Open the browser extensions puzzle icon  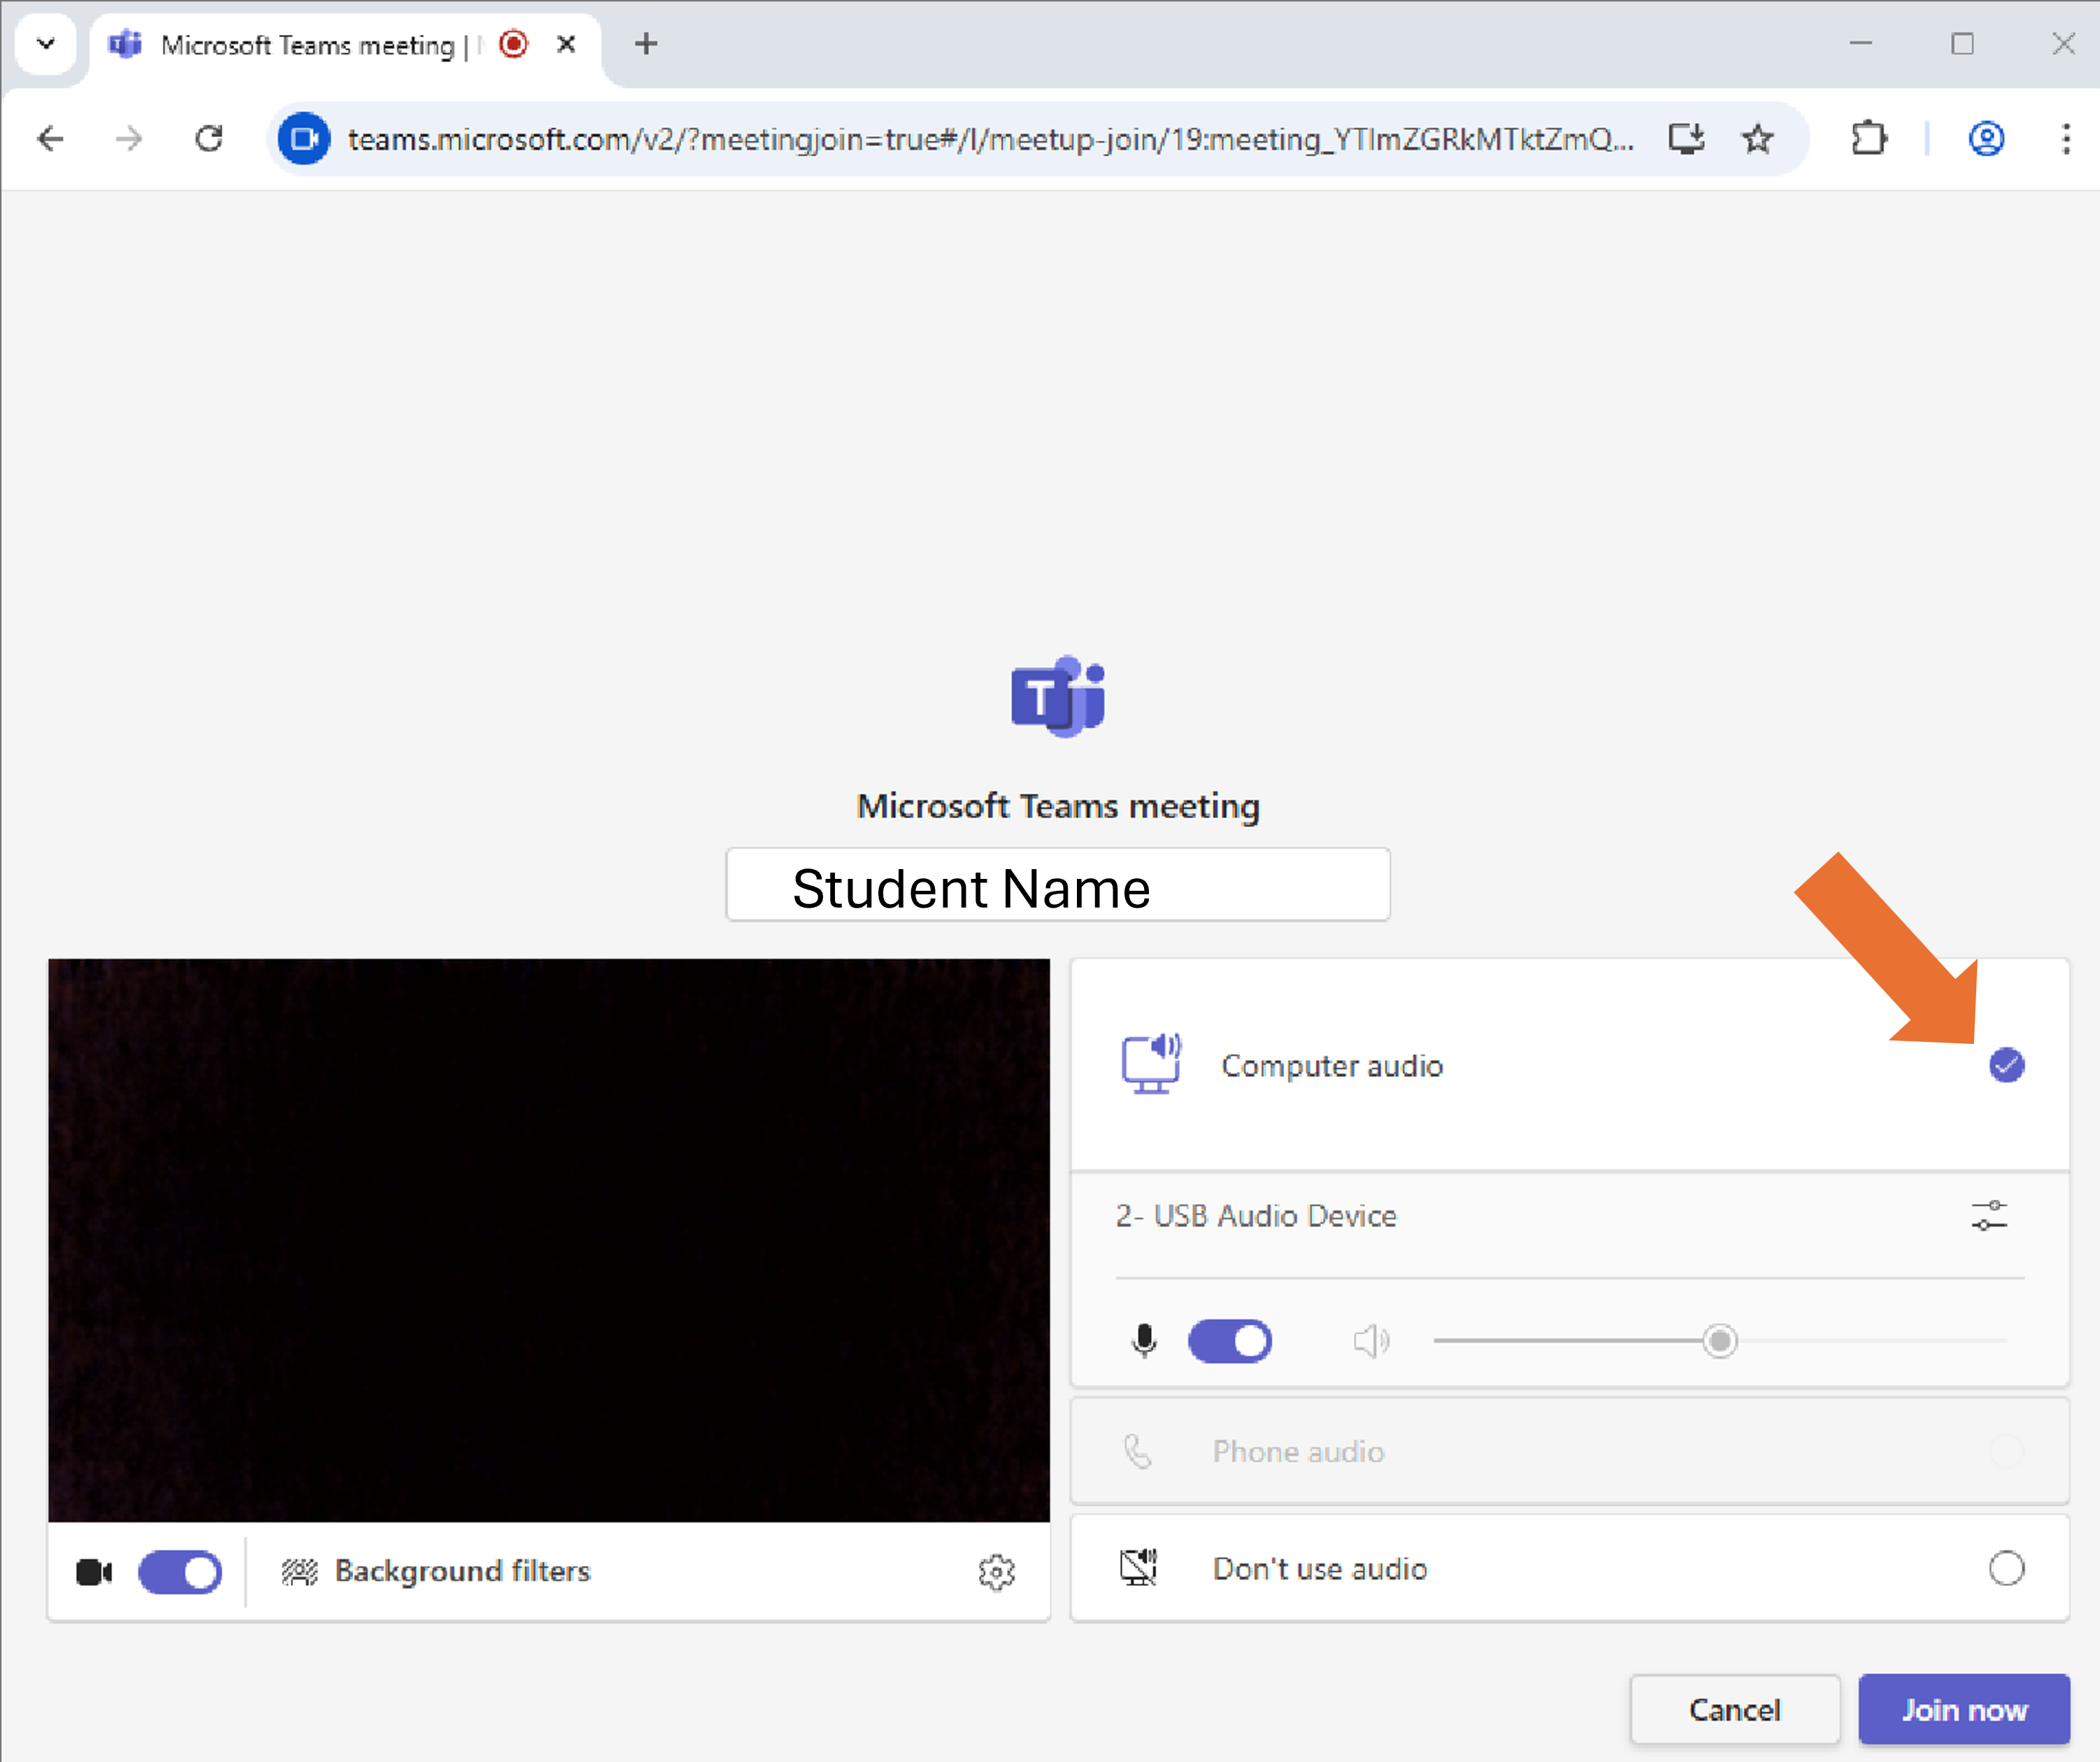(1868, 138)
